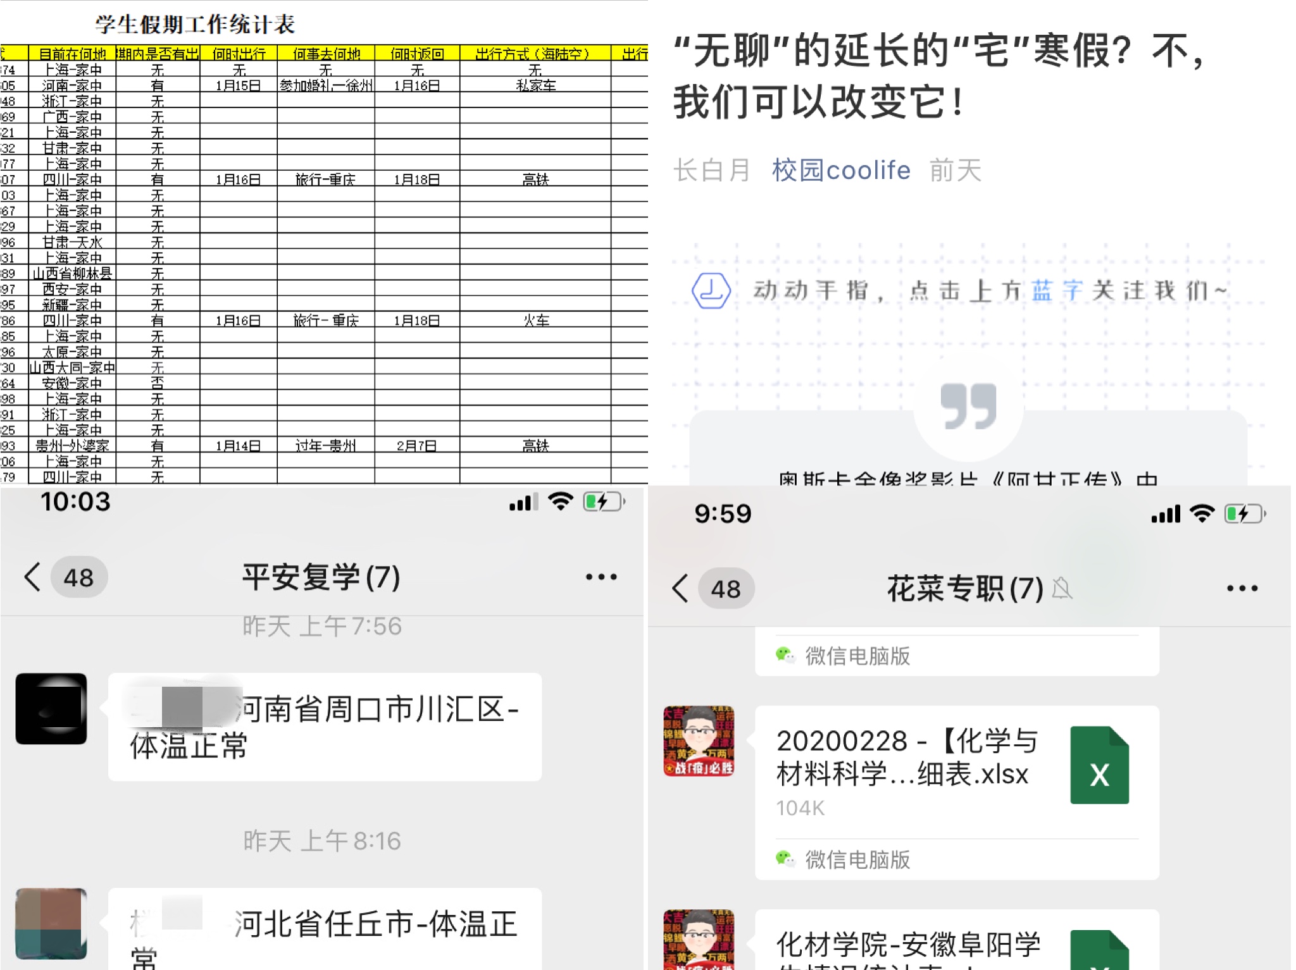Tap timestamp 昨天 上午8:16
Image resolution: width=1296 pixels, height=970 pixels.
(x=322, y=841)
